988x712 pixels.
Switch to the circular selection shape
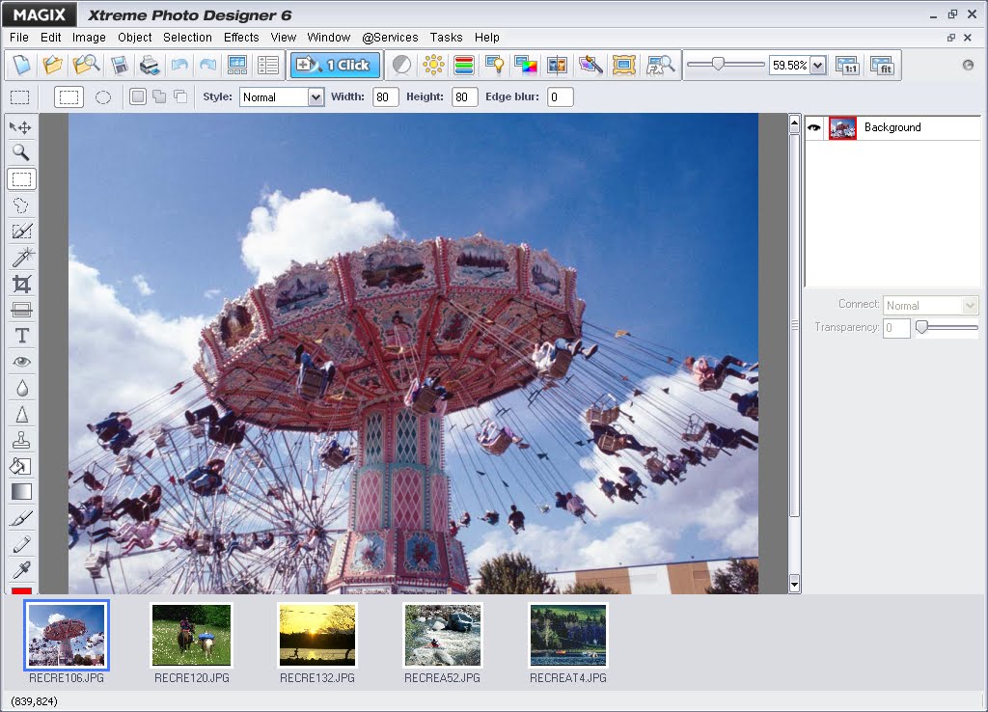tap(103, 96)
